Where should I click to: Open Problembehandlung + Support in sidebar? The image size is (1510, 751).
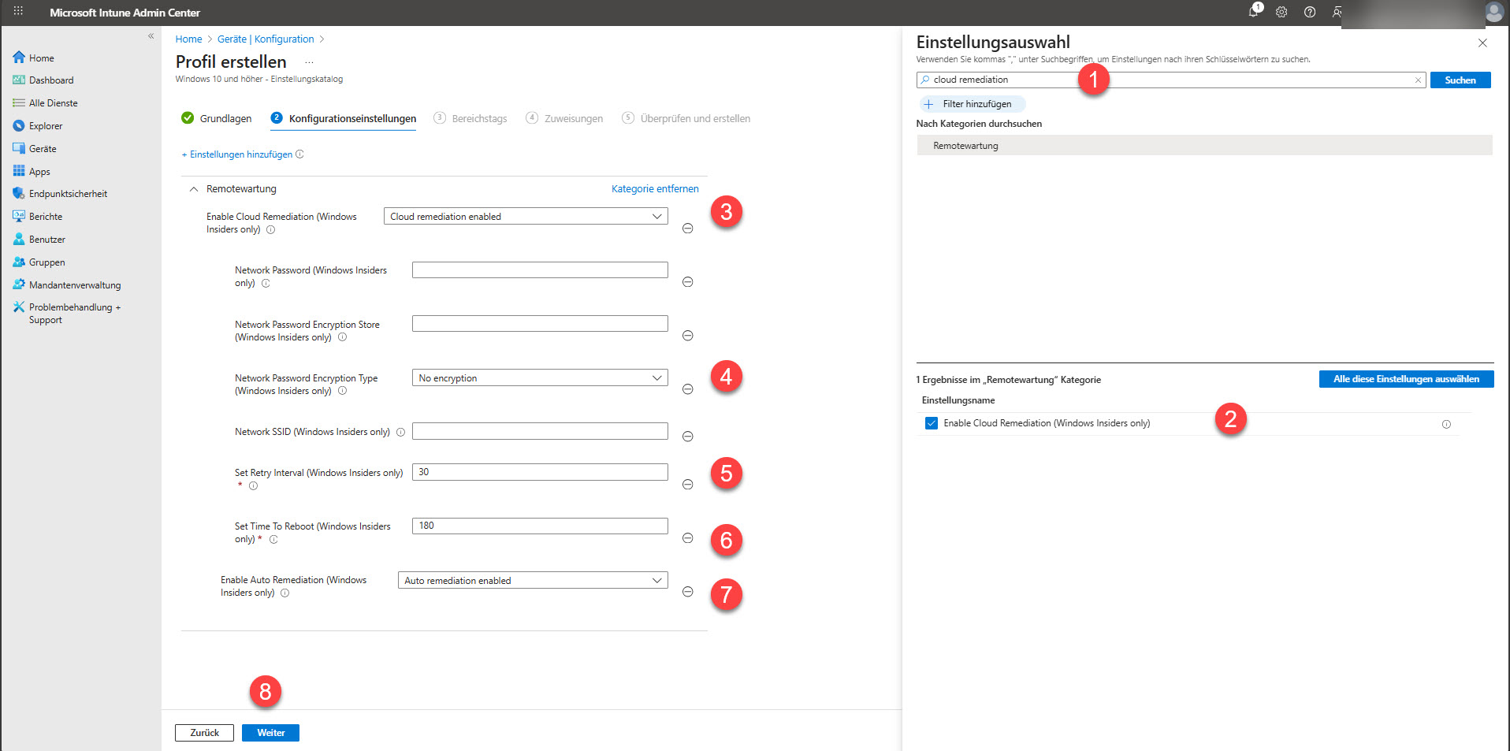point(74,314)
